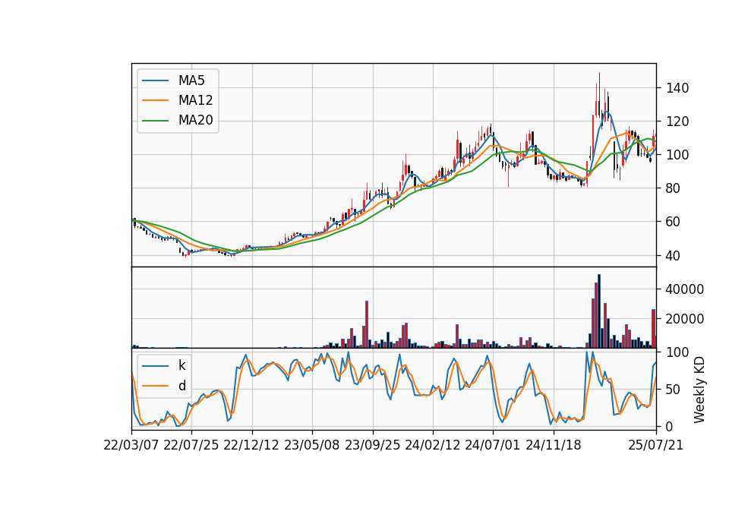
Task: Click the 60 price axis label
Action: (x=674, y=222)
